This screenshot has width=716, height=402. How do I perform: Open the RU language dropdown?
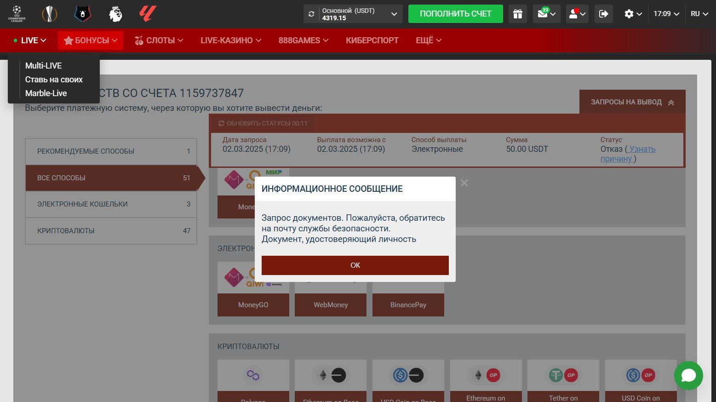pos(699,14)
